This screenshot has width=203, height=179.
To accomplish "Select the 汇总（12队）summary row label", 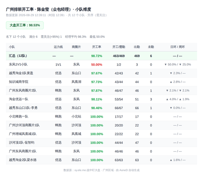I will pyautogui.click(x=18, y=56).
